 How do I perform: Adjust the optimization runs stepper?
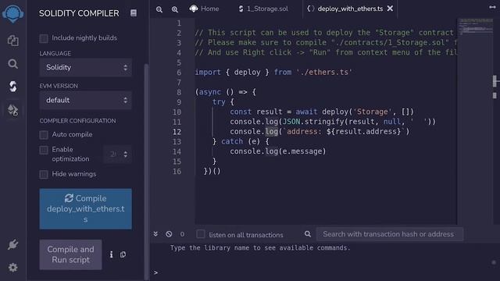click(x=117, y=155)
